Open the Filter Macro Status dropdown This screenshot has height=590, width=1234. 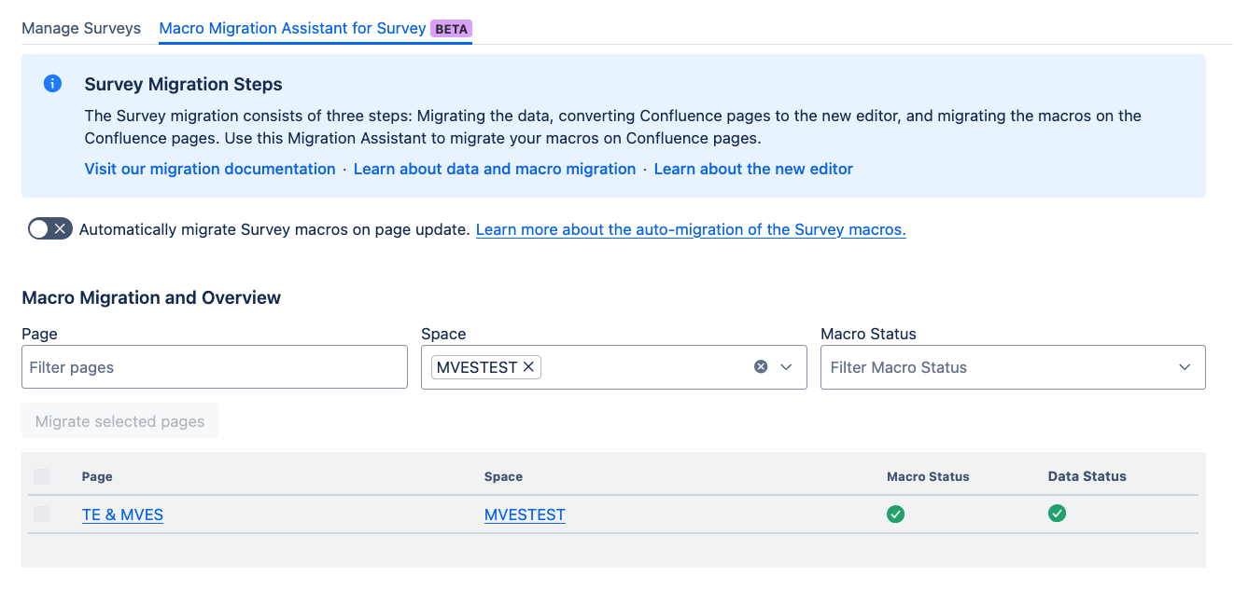[1012, 367]
